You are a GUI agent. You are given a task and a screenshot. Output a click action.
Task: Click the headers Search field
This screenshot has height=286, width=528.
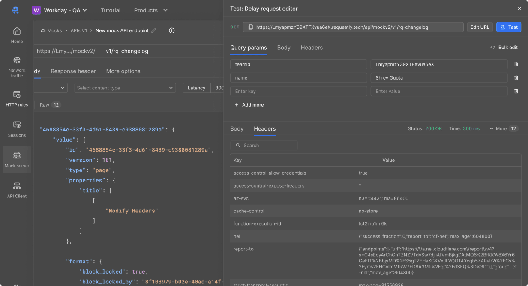click(x=264, y=146)
